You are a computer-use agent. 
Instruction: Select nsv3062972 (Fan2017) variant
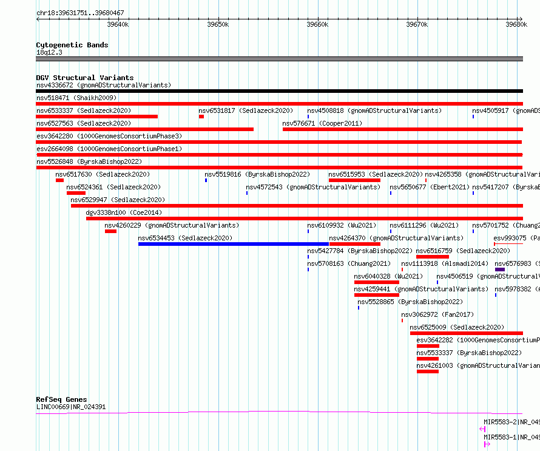437,314
